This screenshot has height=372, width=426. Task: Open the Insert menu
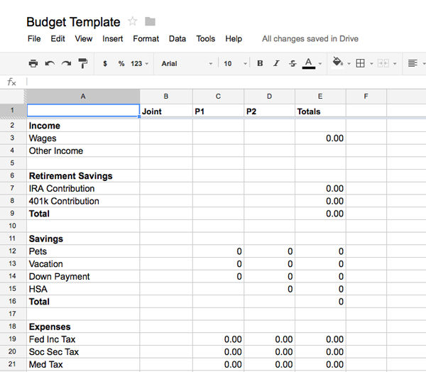coord(112,39)
